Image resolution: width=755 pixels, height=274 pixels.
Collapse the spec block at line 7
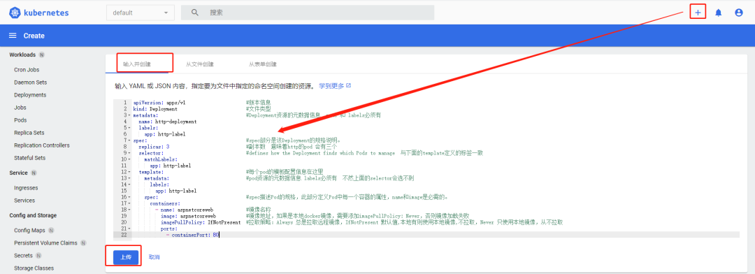point(130,140)
